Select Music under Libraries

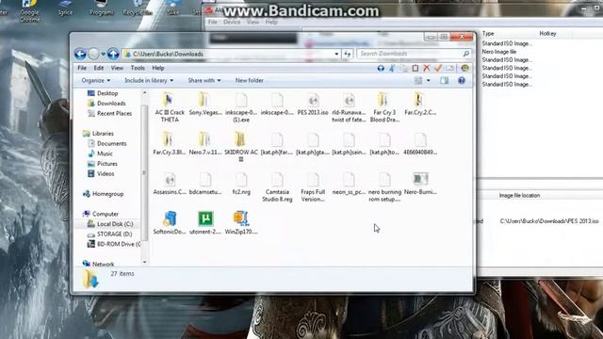point(100,153)
